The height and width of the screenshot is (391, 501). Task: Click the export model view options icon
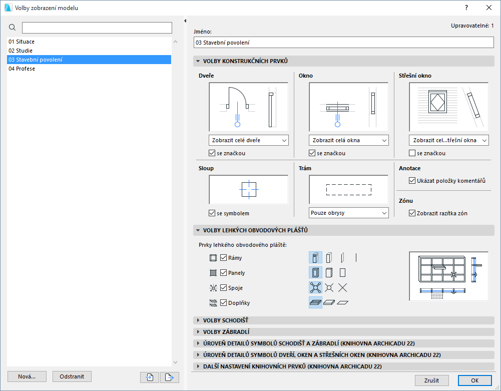[169, 377]
